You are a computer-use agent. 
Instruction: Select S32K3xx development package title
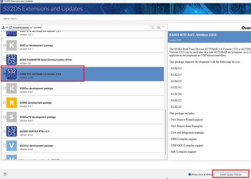(x=36, y=88)
